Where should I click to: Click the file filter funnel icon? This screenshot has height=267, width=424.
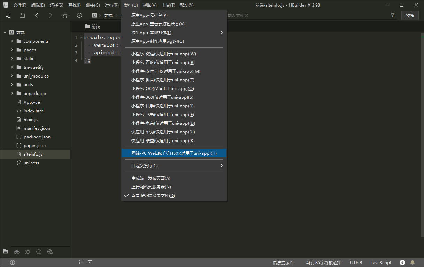[x=393, y=15]
